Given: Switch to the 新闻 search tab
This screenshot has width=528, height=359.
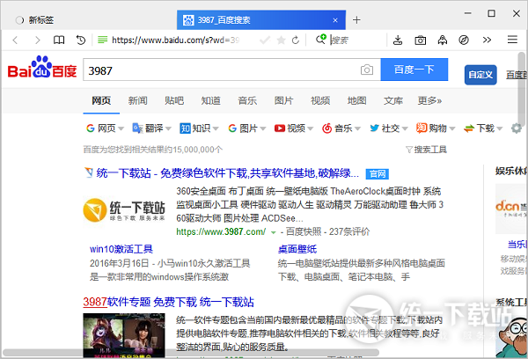Looking at the screenshot, I should [137, 100].
